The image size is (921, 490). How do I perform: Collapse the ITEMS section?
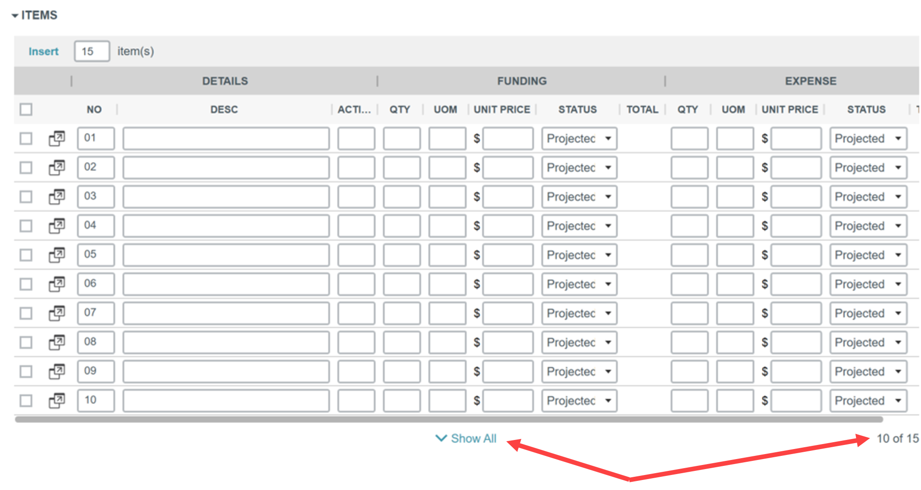click(15, 15)
